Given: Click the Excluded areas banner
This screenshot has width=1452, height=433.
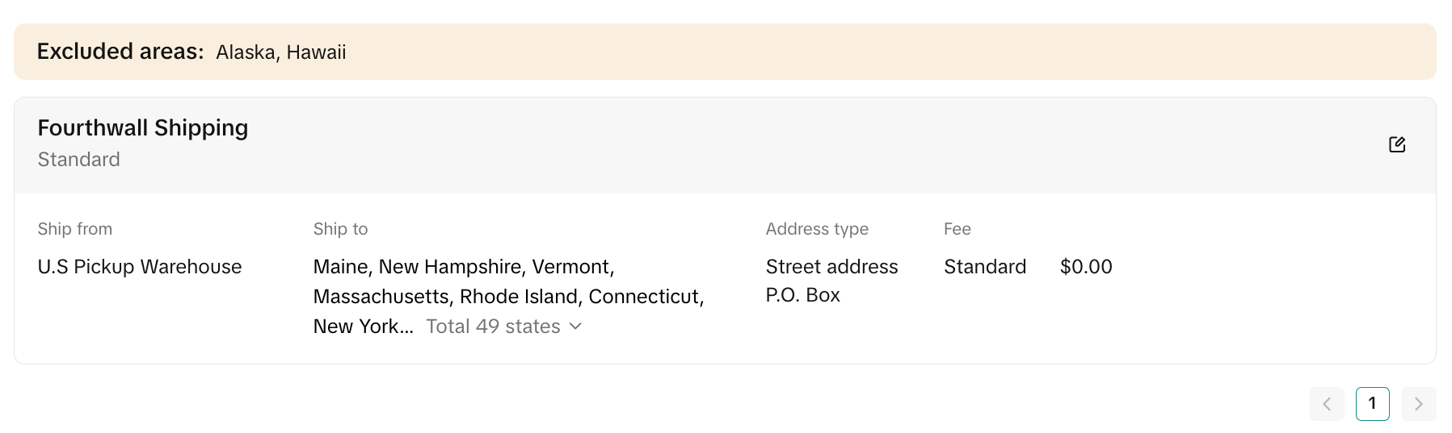Looking at the screenshot, I should [725, 52].
